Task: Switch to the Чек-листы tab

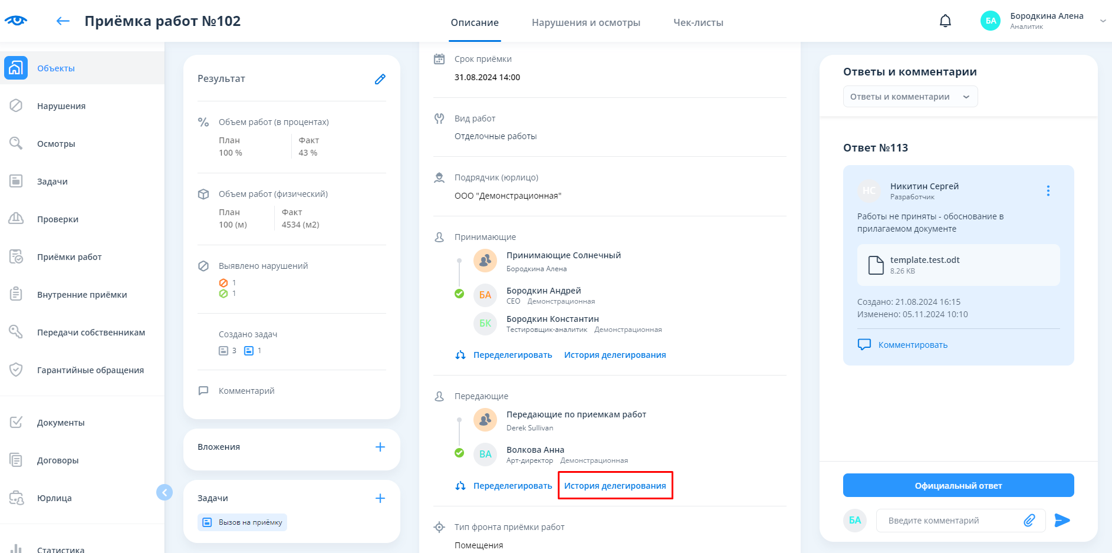Action: point(698,22)
